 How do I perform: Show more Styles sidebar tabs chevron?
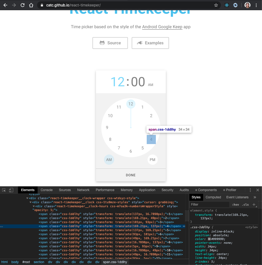pyautogui.click(x=255, y=197)
